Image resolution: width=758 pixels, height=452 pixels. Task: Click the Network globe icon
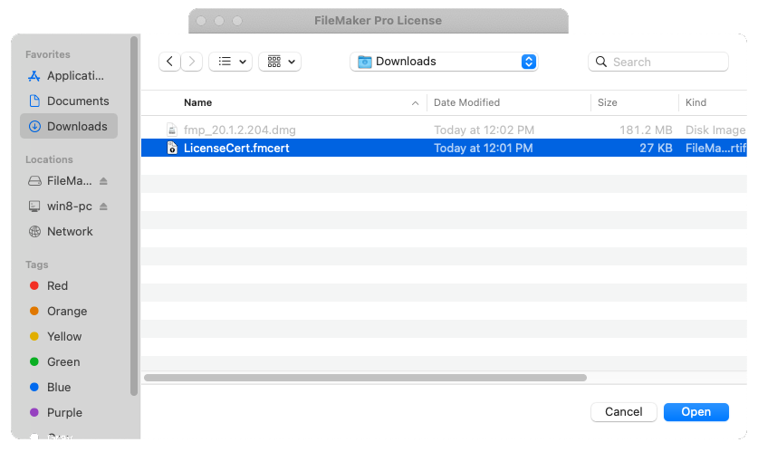(34, 232)
